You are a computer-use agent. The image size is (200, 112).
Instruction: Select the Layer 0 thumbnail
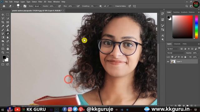173,62
